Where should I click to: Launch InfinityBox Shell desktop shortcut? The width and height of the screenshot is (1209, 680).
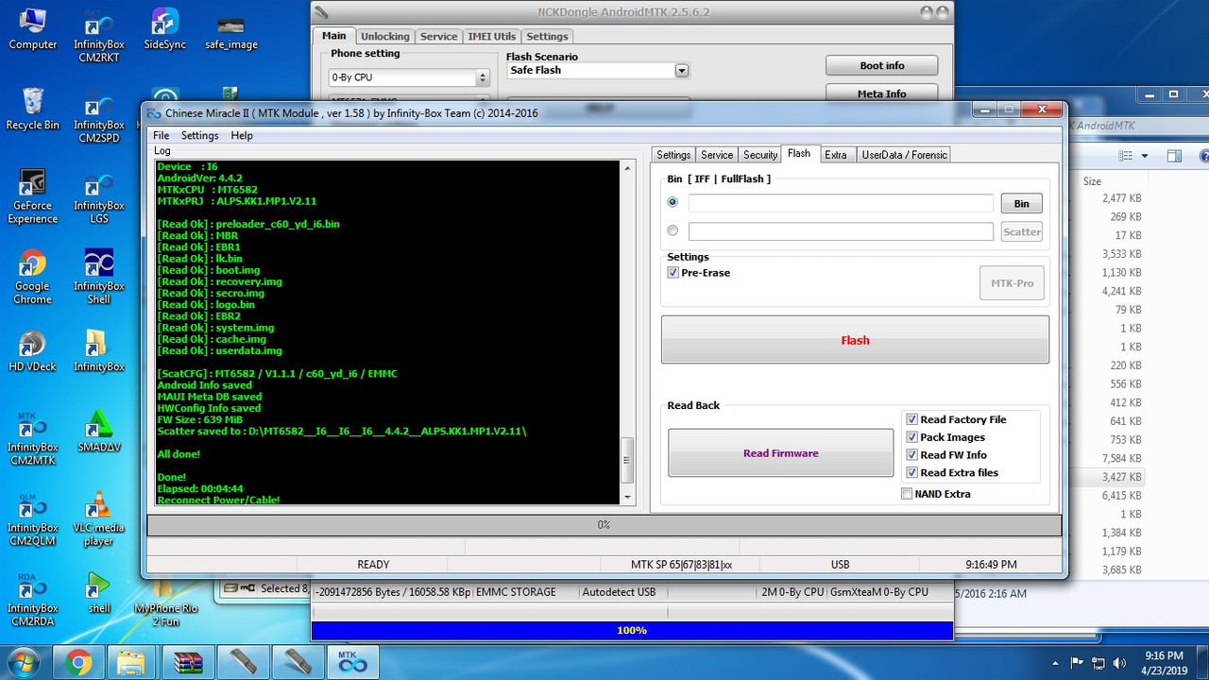coord(99,277)
